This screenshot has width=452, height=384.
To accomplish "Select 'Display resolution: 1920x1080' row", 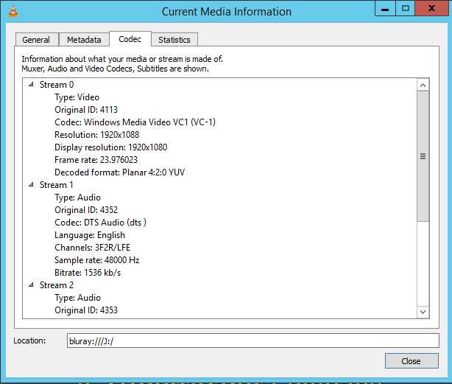I will pyautogui.click(x=110, y=147).
